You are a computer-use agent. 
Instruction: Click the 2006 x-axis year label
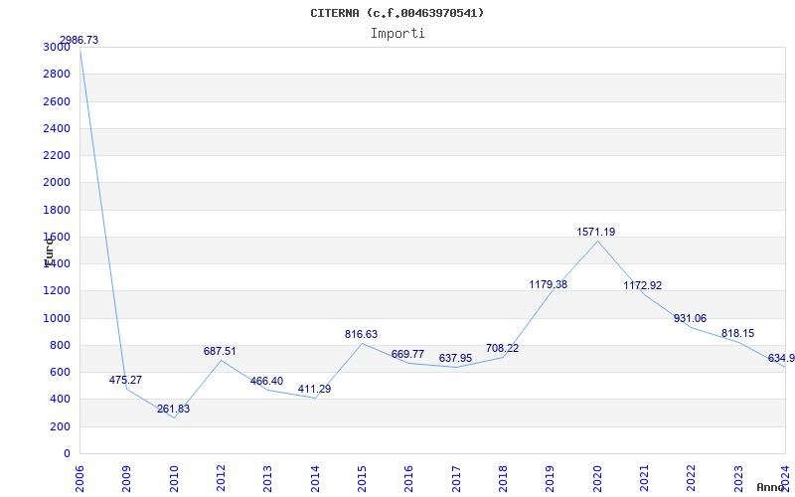coord(79,479)
